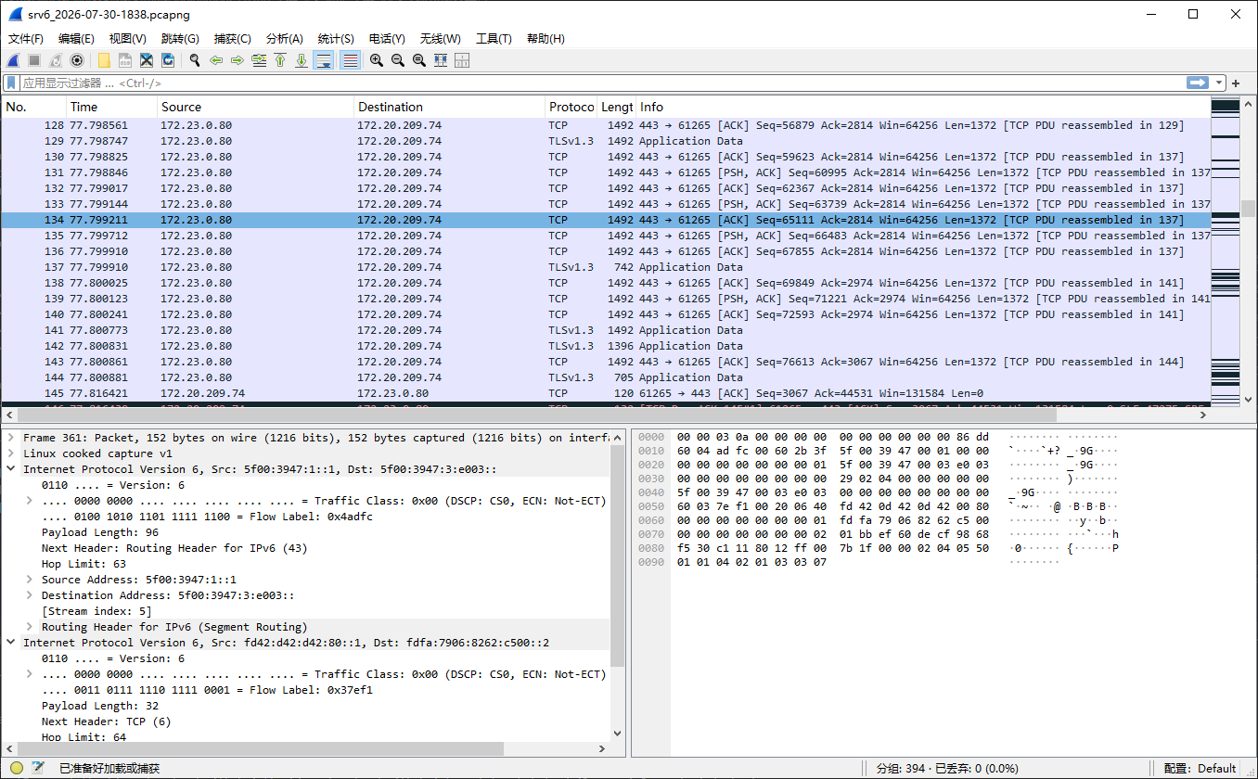The image size is (1258, 779).
Task: Open the 工具(T) menu
Action: tap(494, 39)
